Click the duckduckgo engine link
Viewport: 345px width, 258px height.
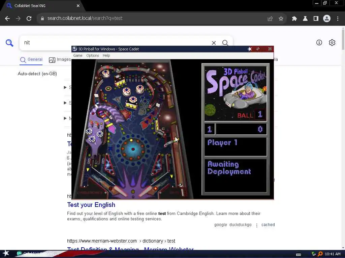(x=240, y=225)
